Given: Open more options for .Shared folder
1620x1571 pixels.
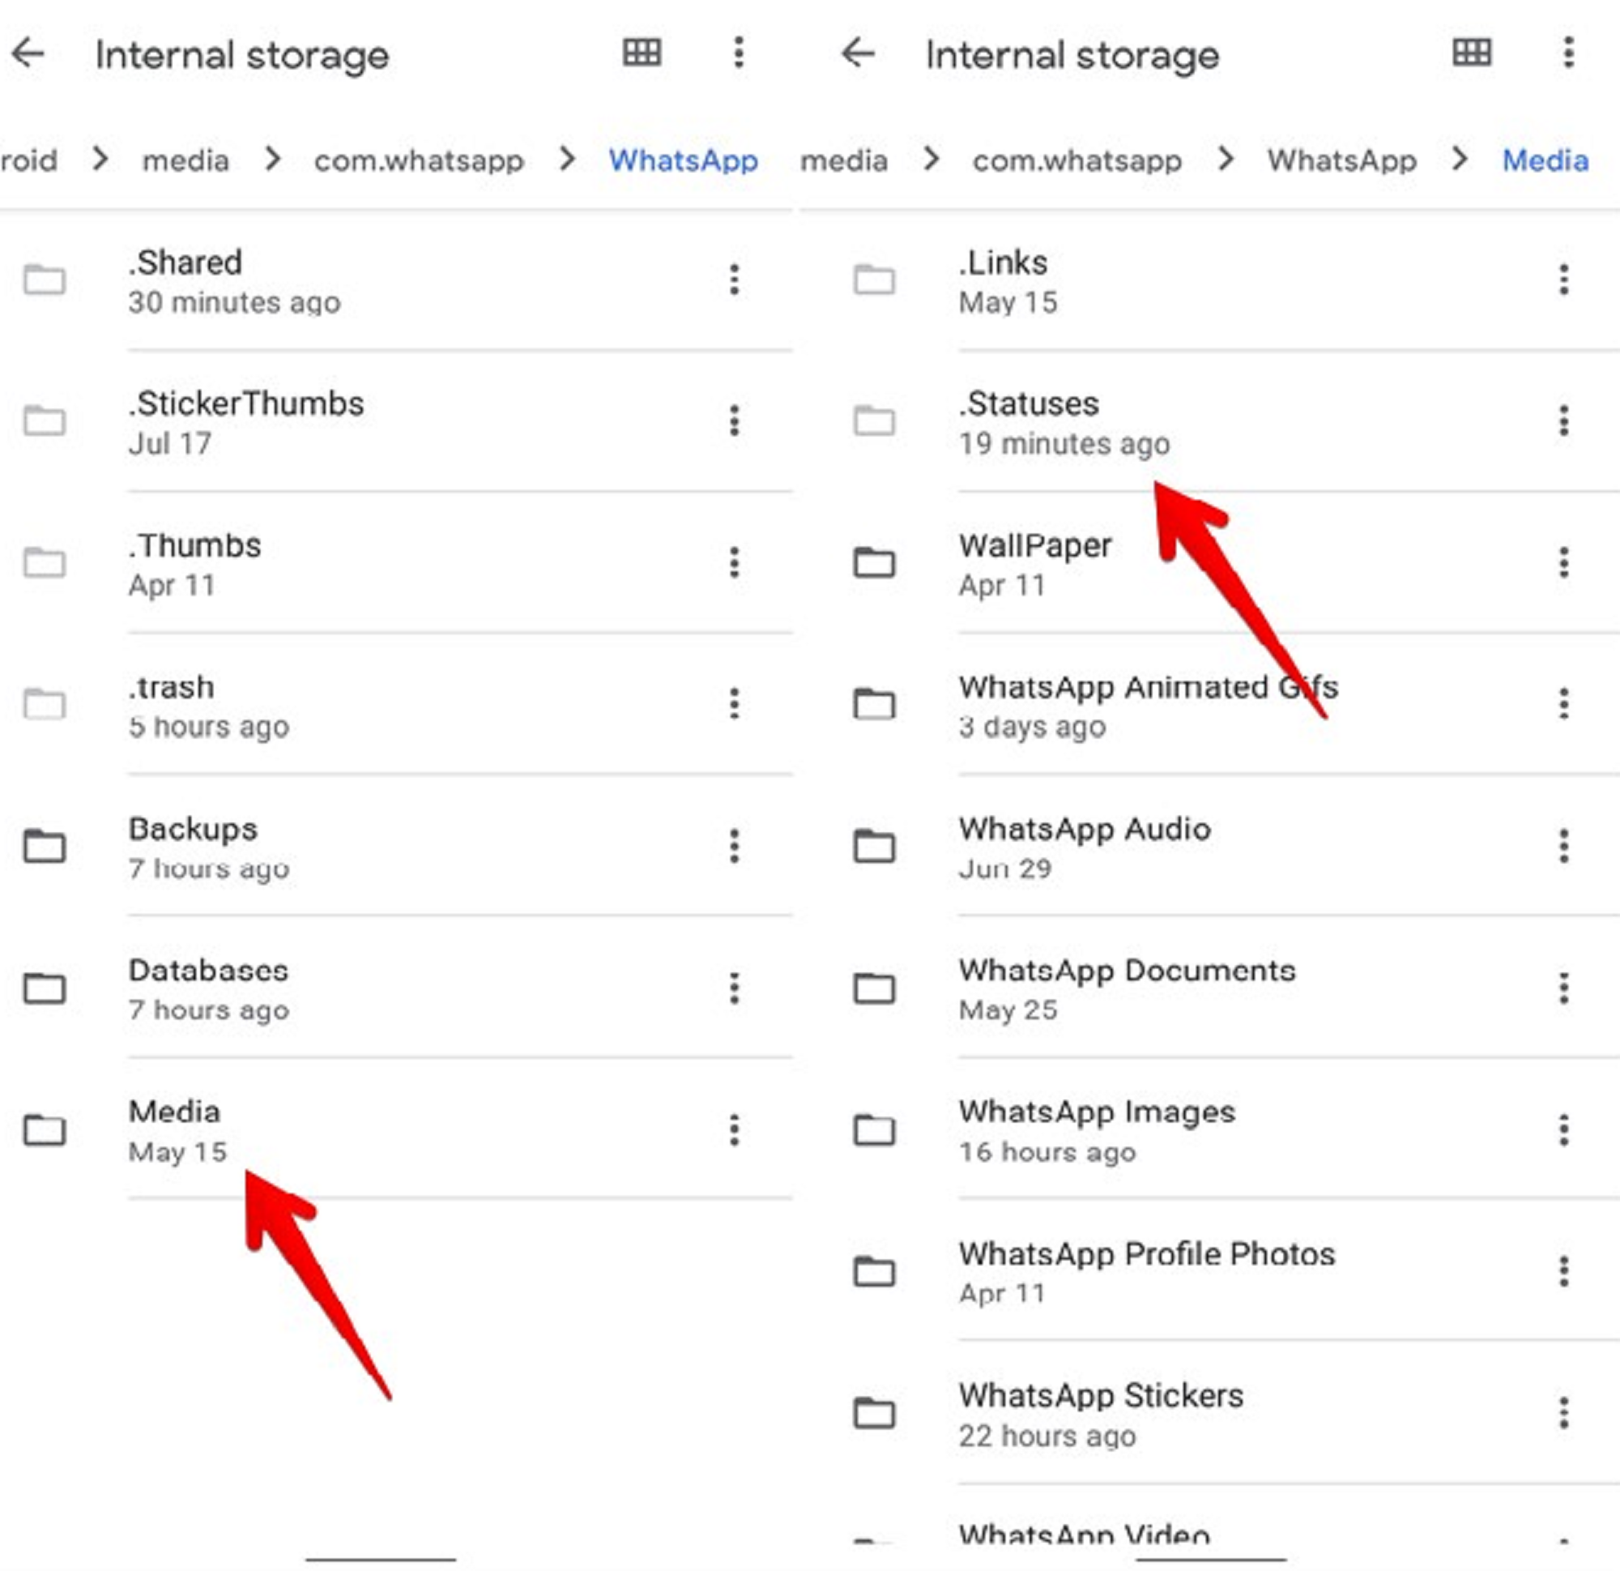Looking at the screenshot, I should (x=734, y=280).
